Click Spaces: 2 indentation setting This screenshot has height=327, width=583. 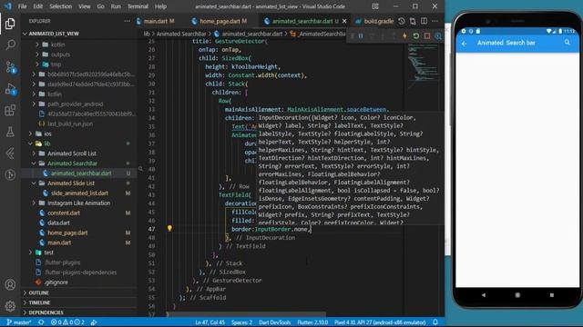[x=242, y=322]
